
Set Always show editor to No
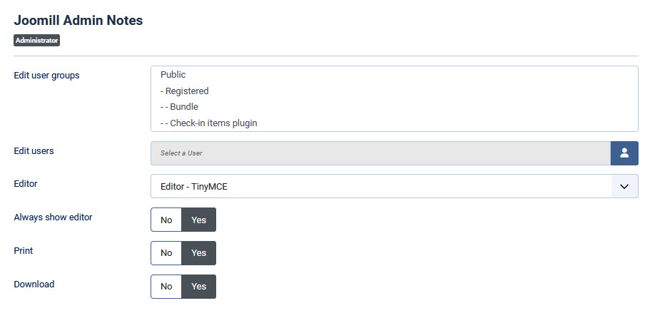pyautogui.click(x=166, y=220)
